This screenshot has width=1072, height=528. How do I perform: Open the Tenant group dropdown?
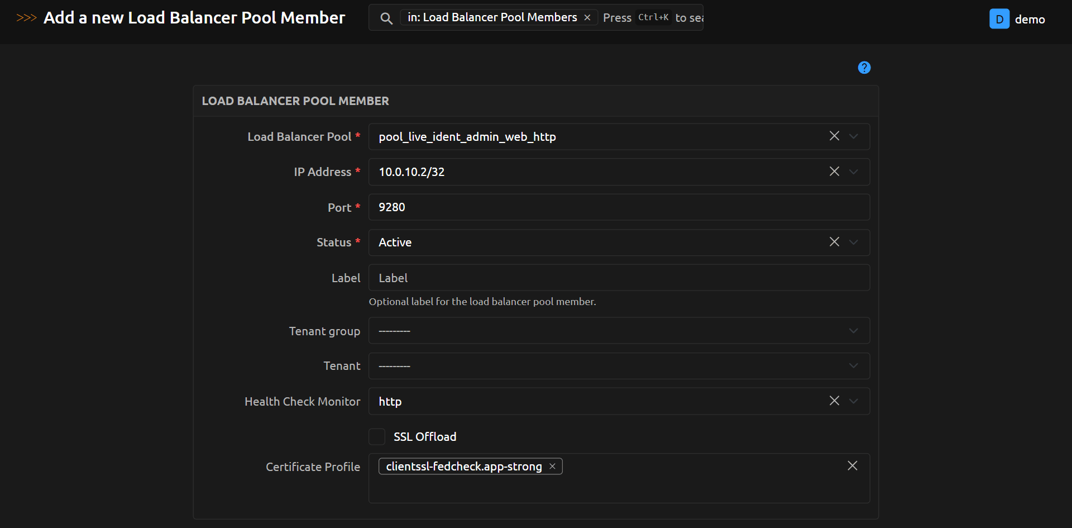[x=854, y=331]
